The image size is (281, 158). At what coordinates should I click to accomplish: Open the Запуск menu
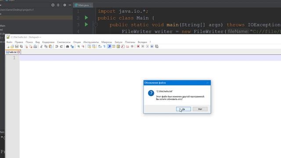click(119, 42)
